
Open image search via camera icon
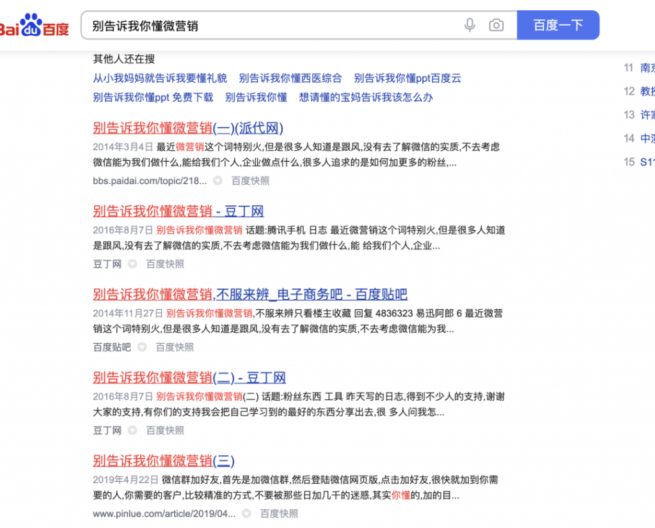click(496, 26)
